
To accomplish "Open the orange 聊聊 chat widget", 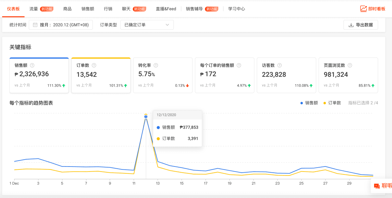I will click(x=382, y=186).
